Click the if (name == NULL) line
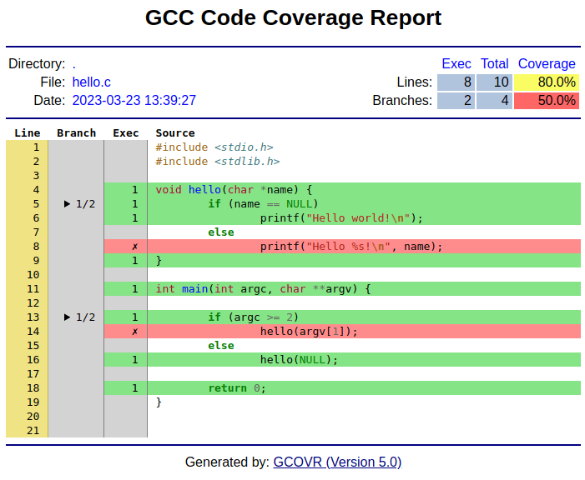 coord(364,204)
